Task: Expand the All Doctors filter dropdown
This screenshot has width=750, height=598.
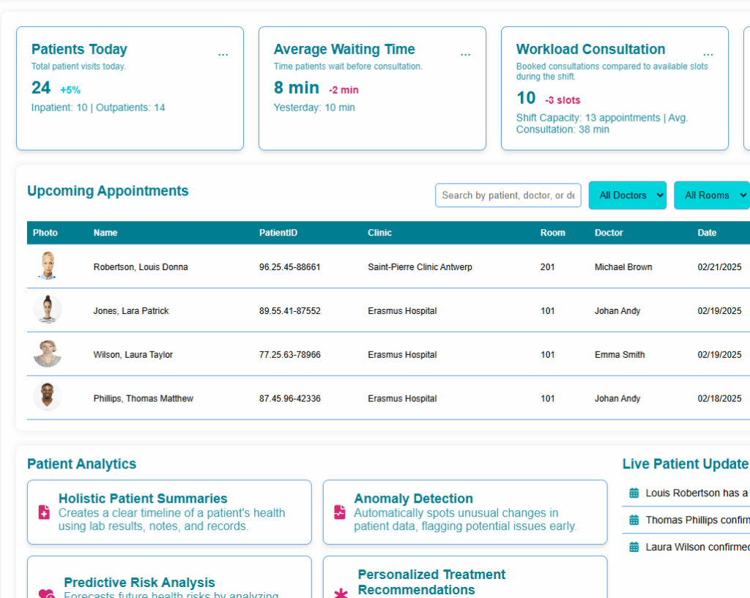Action: coord(627,195)
